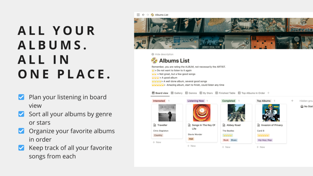
Task: Click the Hide description info icon
Action: (x=153, y=54)
